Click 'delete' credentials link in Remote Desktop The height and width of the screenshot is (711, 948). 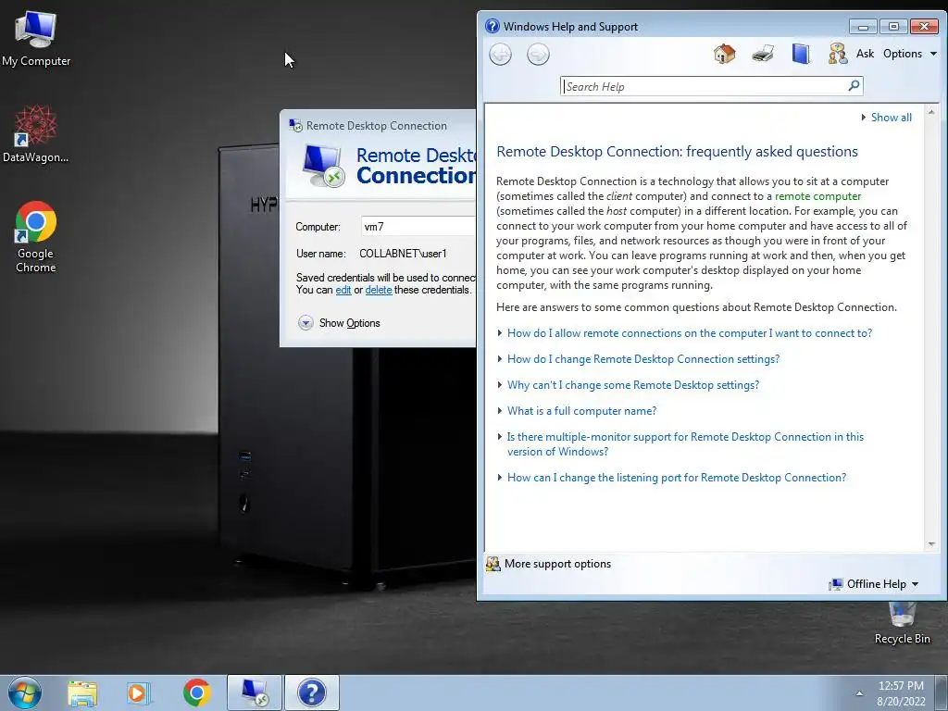pos(379,290)
